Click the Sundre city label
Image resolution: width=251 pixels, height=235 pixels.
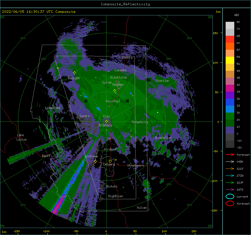85,116
